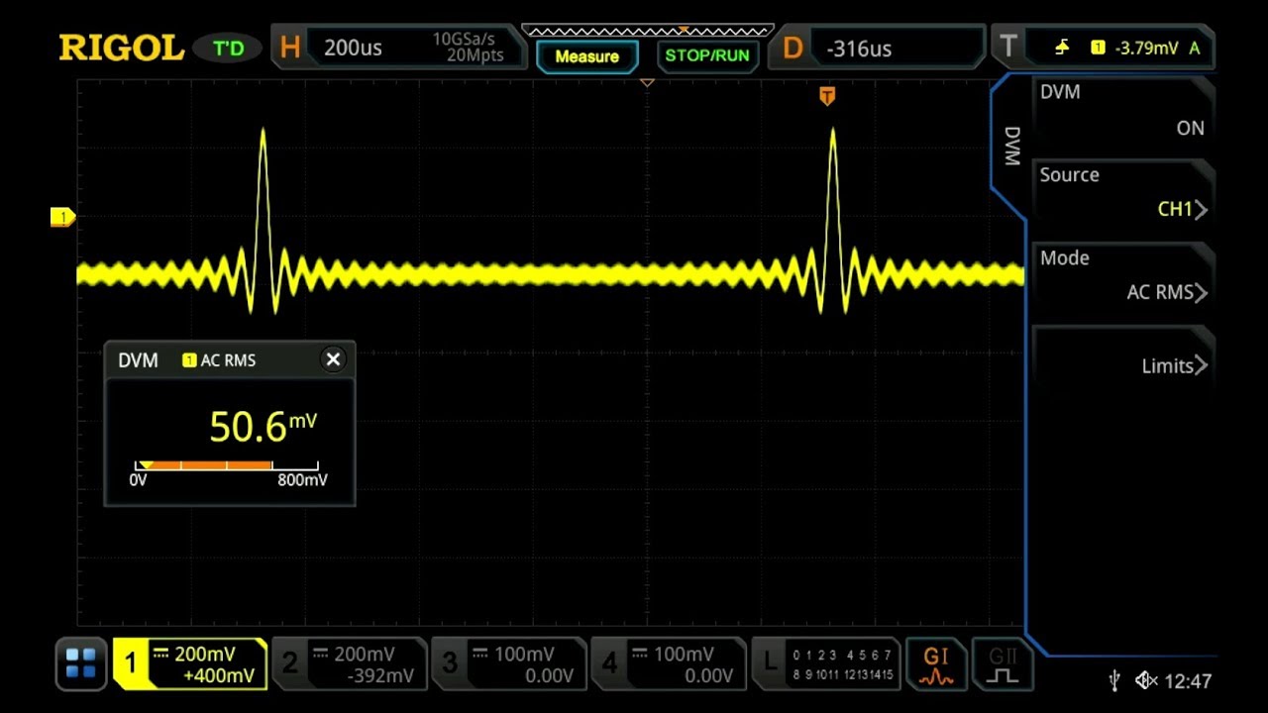
Task: Click the 12:47 clock display
Action: (1188, 681)
